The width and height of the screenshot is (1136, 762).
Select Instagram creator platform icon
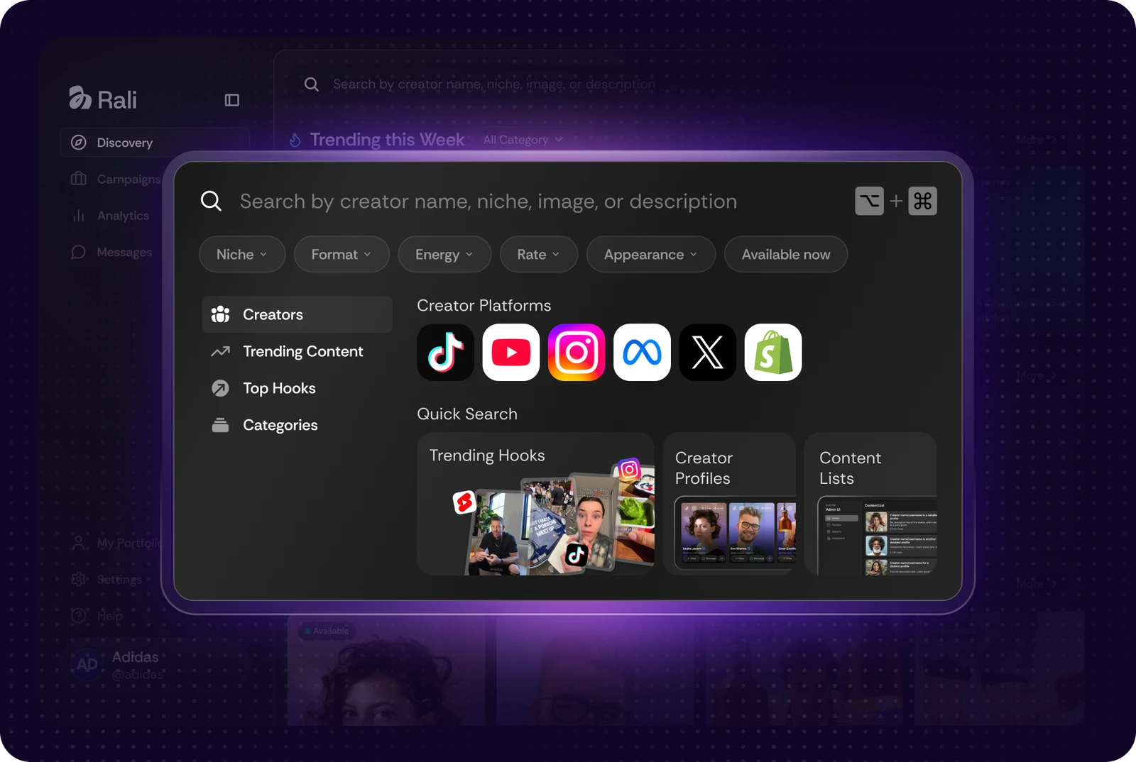pos(577,353)
